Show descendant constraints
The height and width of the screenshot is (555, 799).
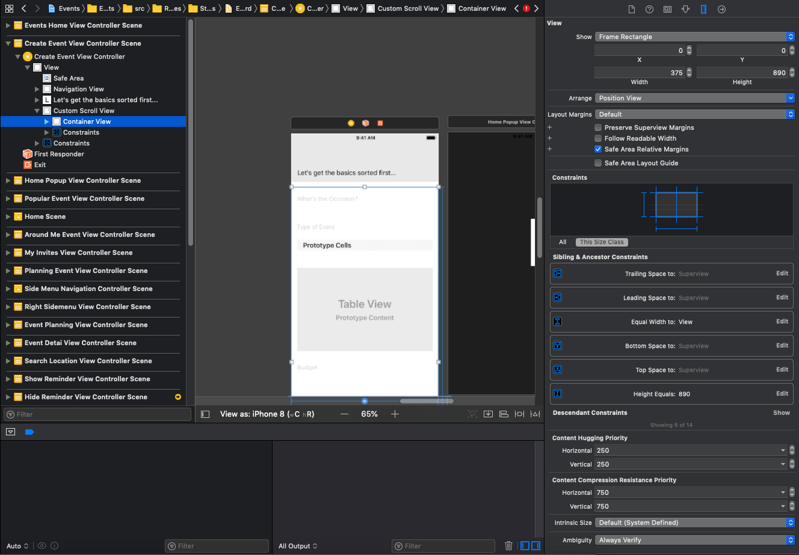[x=782, y=412]
